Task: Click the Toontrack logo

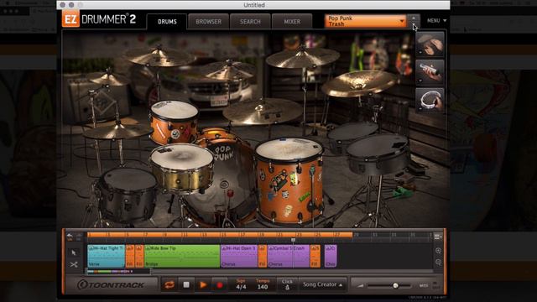Action: pyautogui.click(x=111, y=285)
